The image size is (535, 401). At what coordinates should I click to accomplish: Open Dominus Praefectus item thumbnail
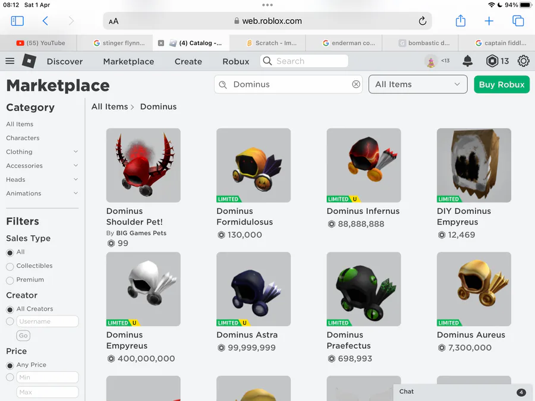[x=364, y=289]
